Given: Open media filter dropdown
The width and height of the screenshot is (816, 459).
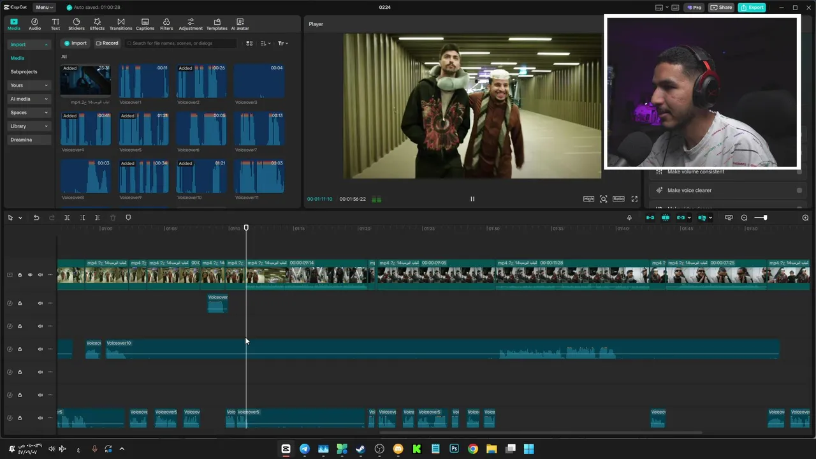Looking at the screenshot, I should [x=283, y=43].
